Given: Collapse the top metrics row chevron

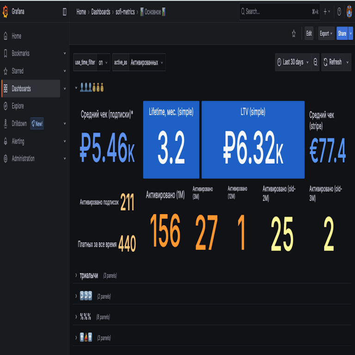Looking at the screenshot, I should pyautogui.click(x=76, y=87).
